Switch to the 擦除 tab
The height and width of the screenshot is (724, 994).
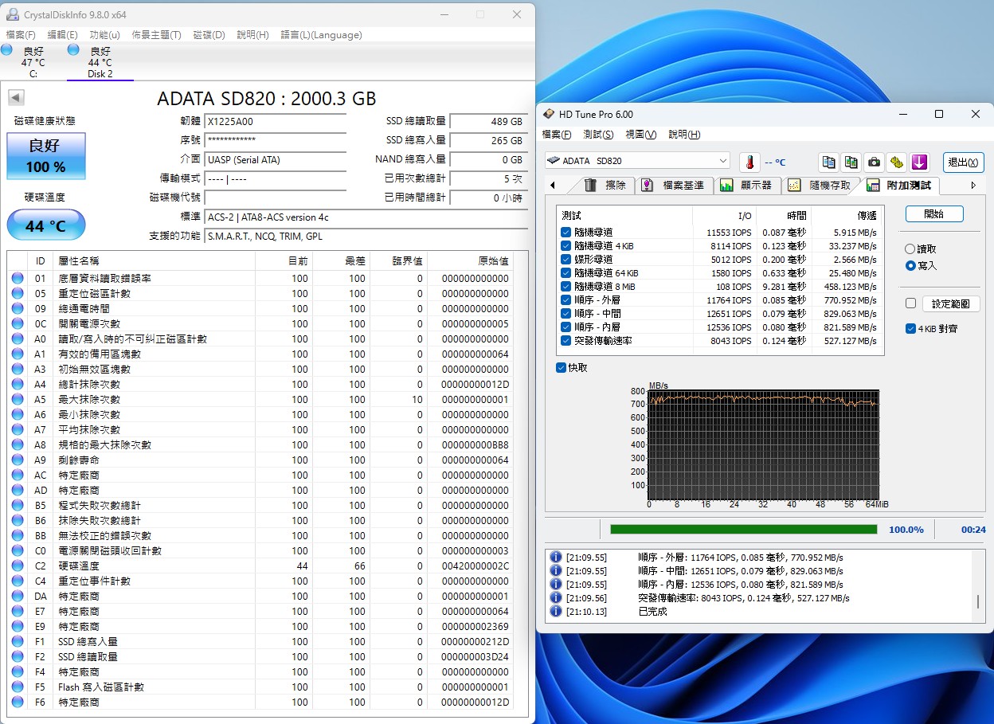[x=607, y=186]
